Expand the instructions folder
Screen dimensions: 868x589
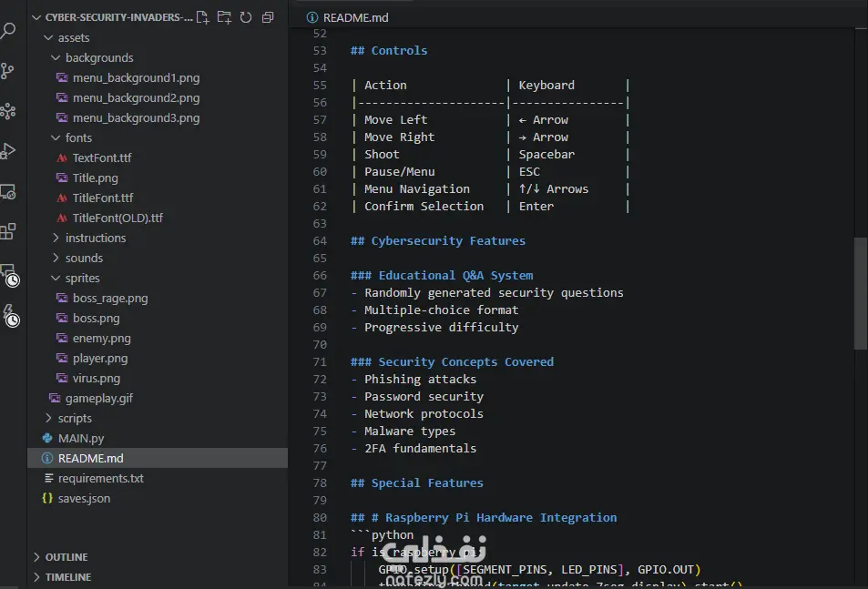pos(56,238)
